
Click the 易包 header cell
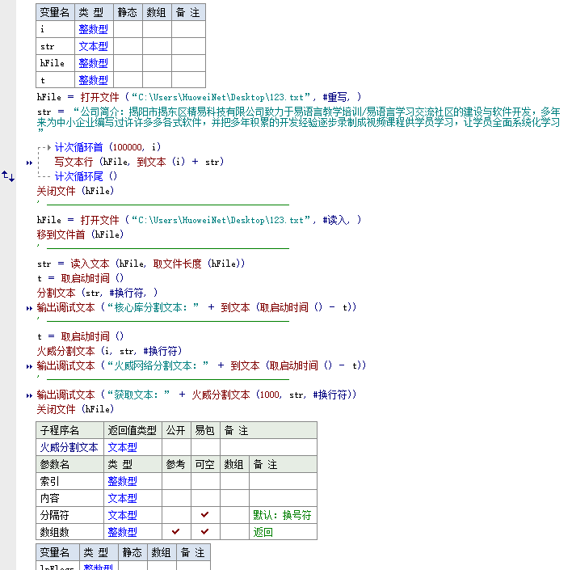pyautogui.click(x=206, y=430)
